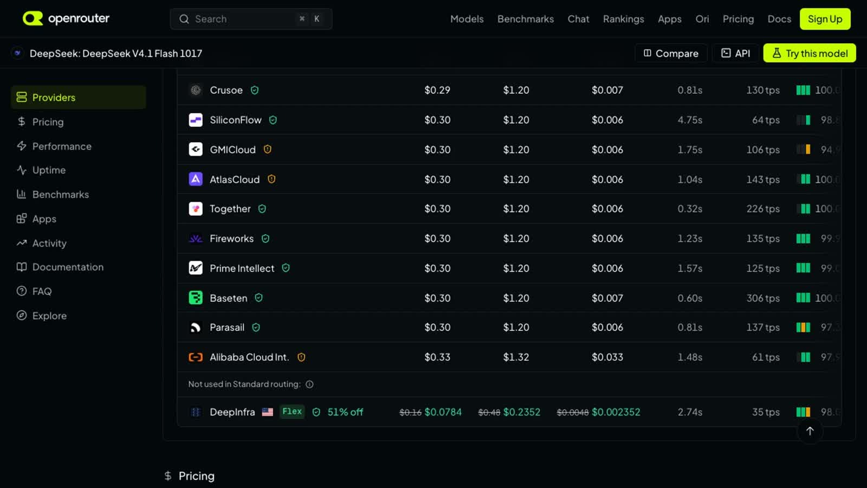Click the Parasail provider logo
Screen dimensions: 867x488
point(196,328)
